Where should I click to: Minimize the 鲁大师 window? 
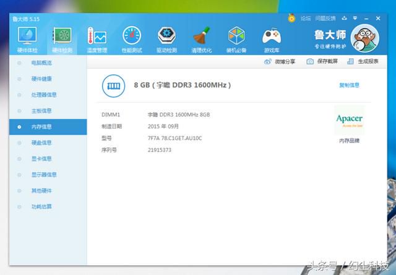(x=366, y=19)
